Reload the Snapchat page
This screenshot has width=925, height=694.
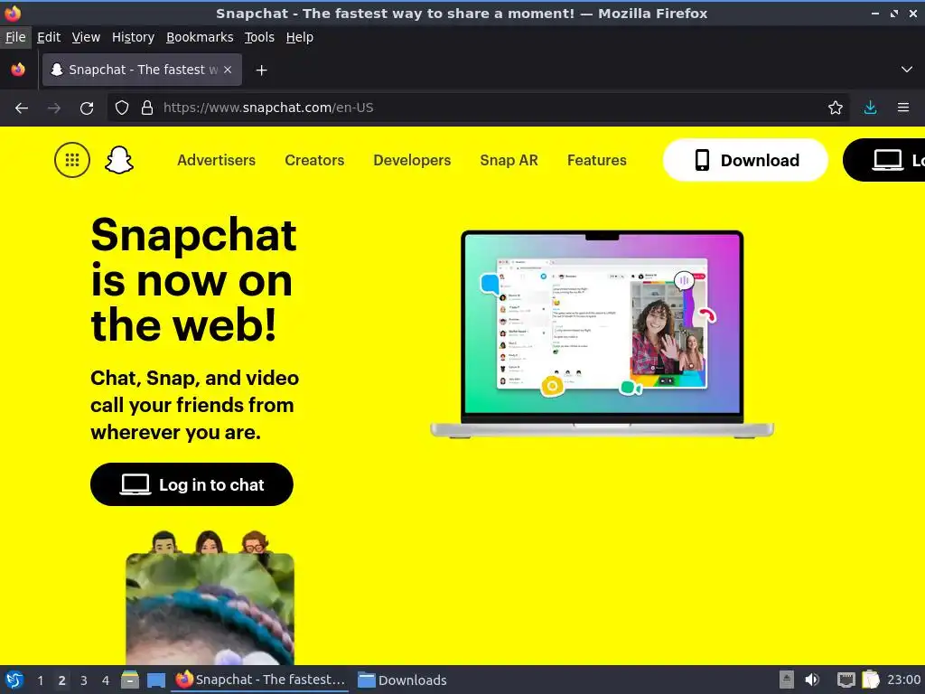point(87,108)
